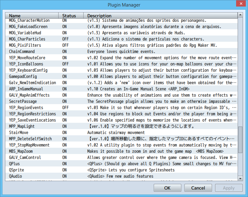The width and height of the screenshot is (248, 197).
Task: Select the Galv_NewItemIndication plugin
Action: click(121, 83)
